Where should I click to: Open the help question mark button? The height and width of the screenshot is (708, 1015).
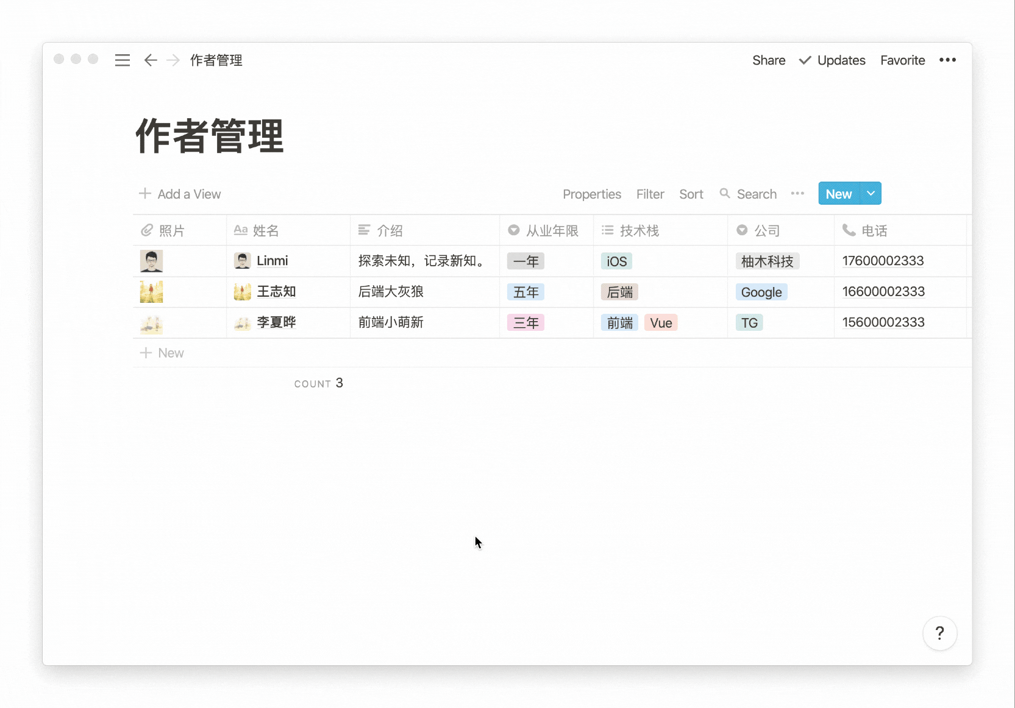939,633
